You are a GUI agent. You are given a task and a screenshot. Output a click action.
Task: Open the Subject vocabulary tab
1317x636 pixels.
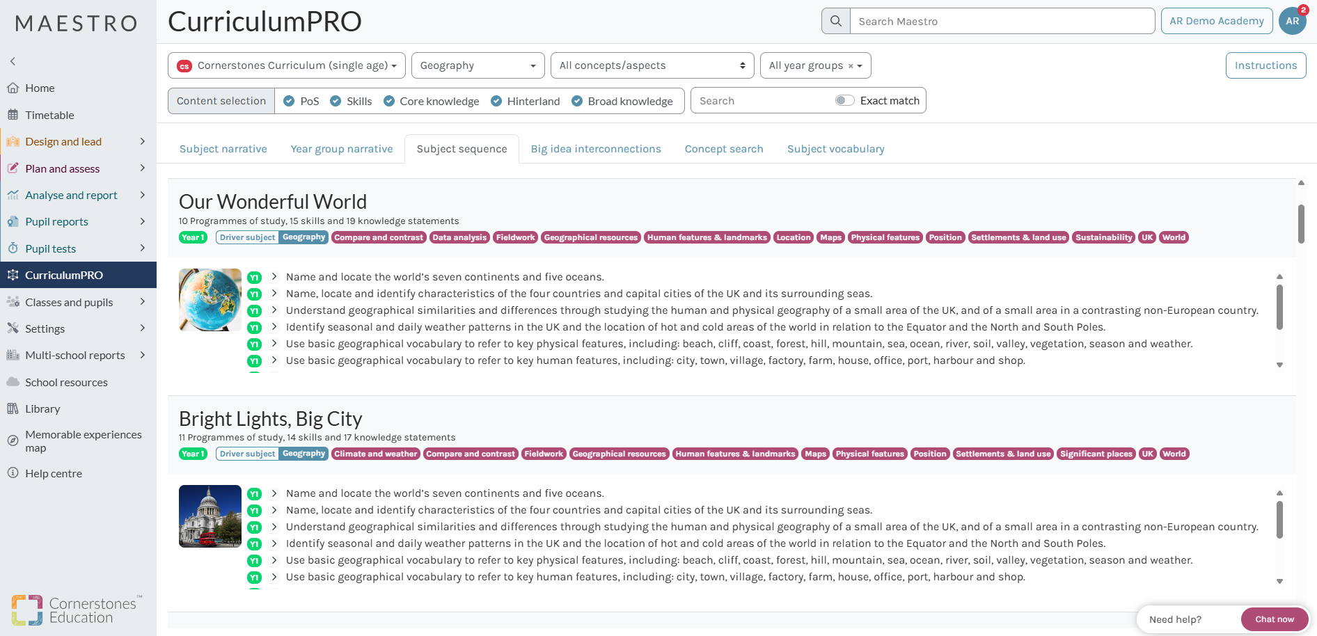point(835,149)
